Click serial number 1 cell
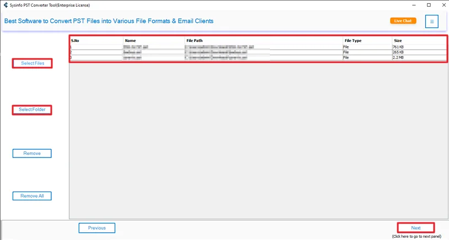Screen dimensions: 449x240 point(96,47)
